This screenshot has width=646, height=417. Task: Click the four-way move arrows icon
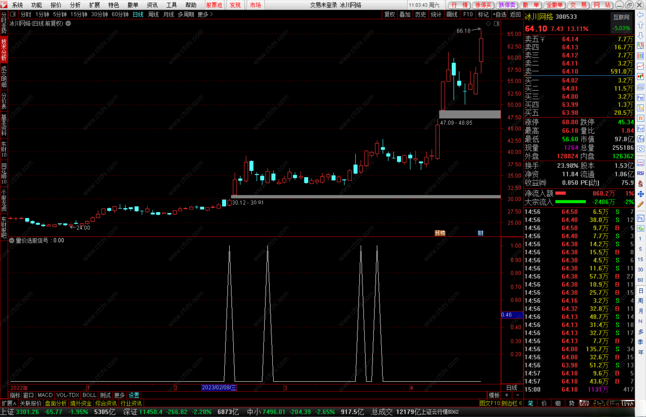coord(640,194)
